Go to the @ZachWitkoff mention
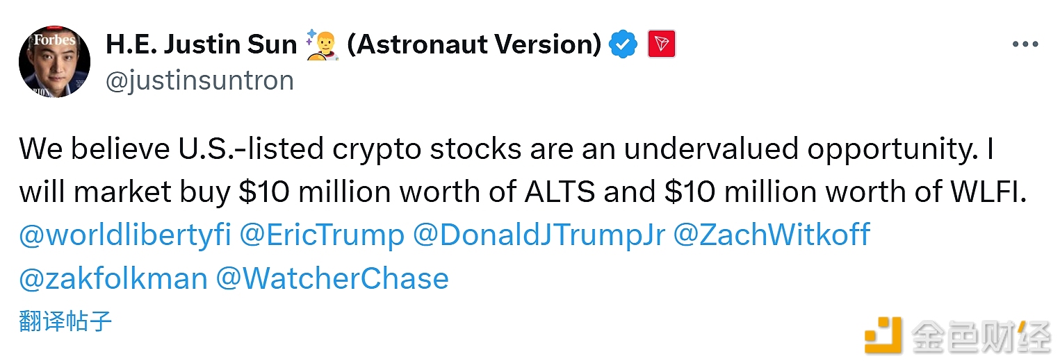This screenshot has width=1060, height=363. click(772, 235)
